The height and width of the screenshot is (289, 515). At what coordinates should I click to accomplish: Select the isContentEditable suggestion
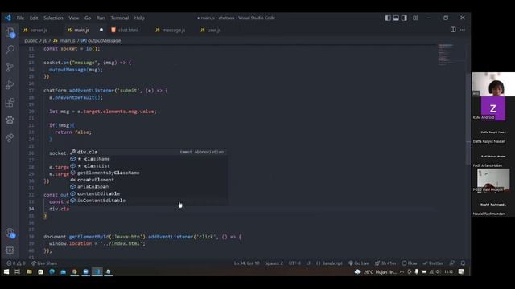(148, 201)
